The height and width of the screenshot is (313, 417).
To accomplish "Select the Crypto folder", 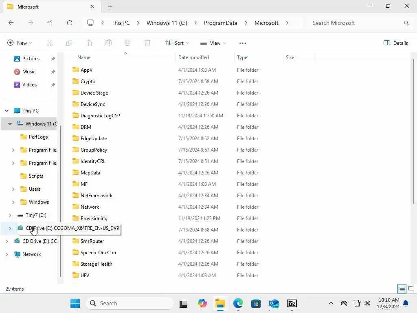I will pos(88,82).
